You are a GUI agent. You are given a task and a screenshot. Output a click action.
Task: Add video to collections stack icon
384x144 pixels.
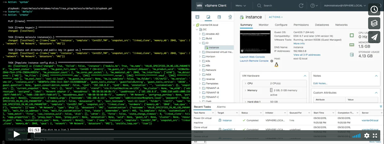(x=374, y=23)
